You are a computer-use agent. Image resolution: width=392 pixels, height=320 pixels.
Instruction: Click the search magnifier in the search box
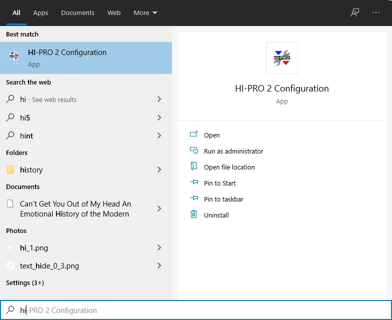tap(10, 310)
